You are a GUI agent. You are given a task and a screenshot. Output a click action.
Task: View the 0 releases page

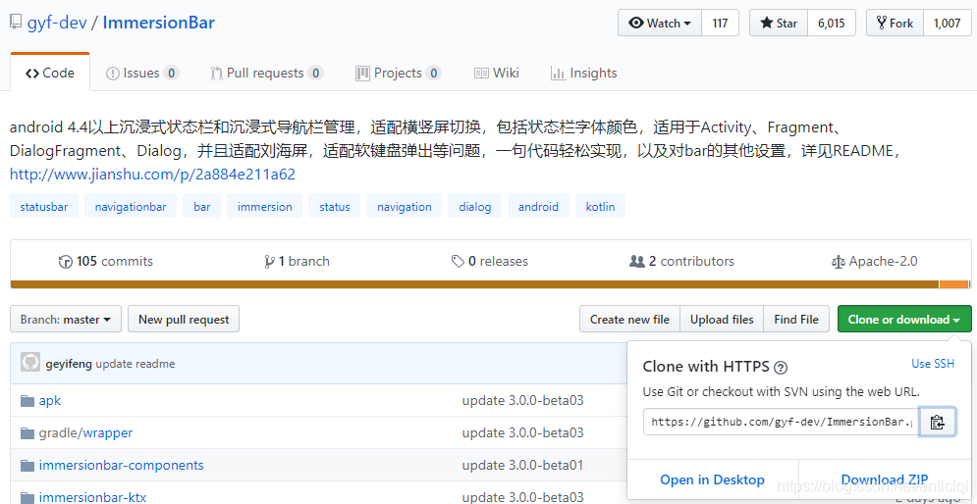[490, 262]
